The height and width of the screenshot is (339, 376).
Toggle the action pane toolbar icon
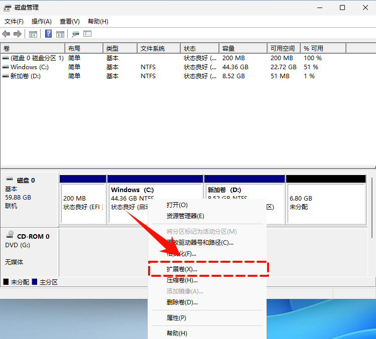coord(60,34)
